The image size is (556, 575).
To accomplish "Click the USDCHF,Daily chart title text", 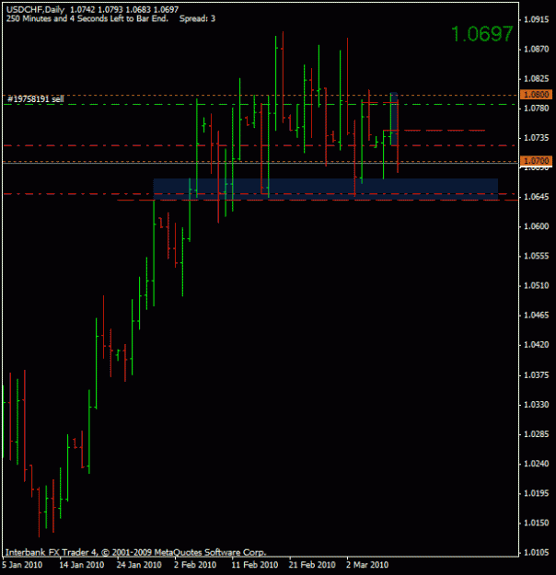I will point(35,9).
